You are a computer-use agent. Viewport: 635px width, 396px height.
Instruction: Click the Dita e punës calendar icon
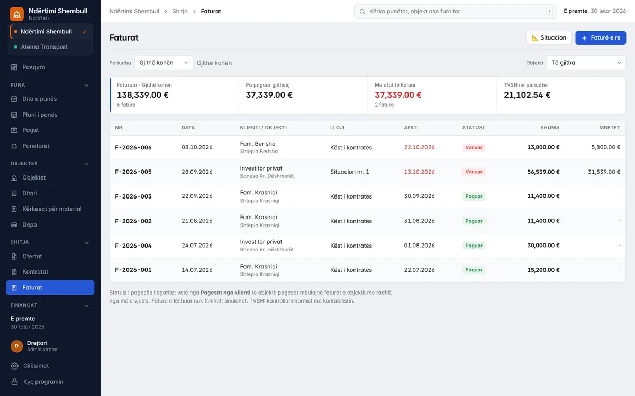pos(14,99)
